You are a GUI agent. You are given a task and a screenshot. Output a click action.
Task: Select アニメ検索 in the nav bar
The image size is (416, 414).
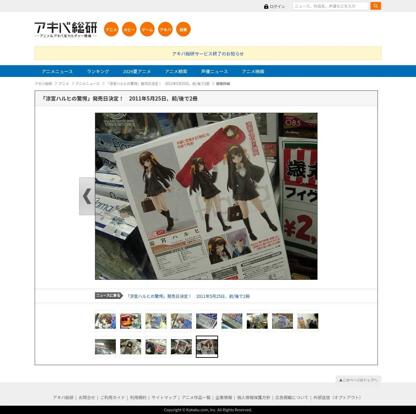[x=176, y=71]
